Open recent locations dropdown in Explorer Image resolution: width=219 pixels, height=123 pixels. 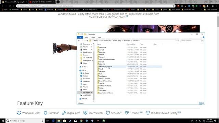click(x=85, y=41)
